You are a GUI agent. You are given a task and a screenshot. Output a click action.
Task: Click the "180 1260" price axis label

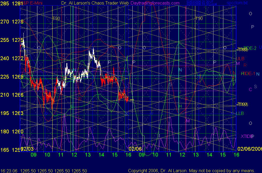pos(12,131)
